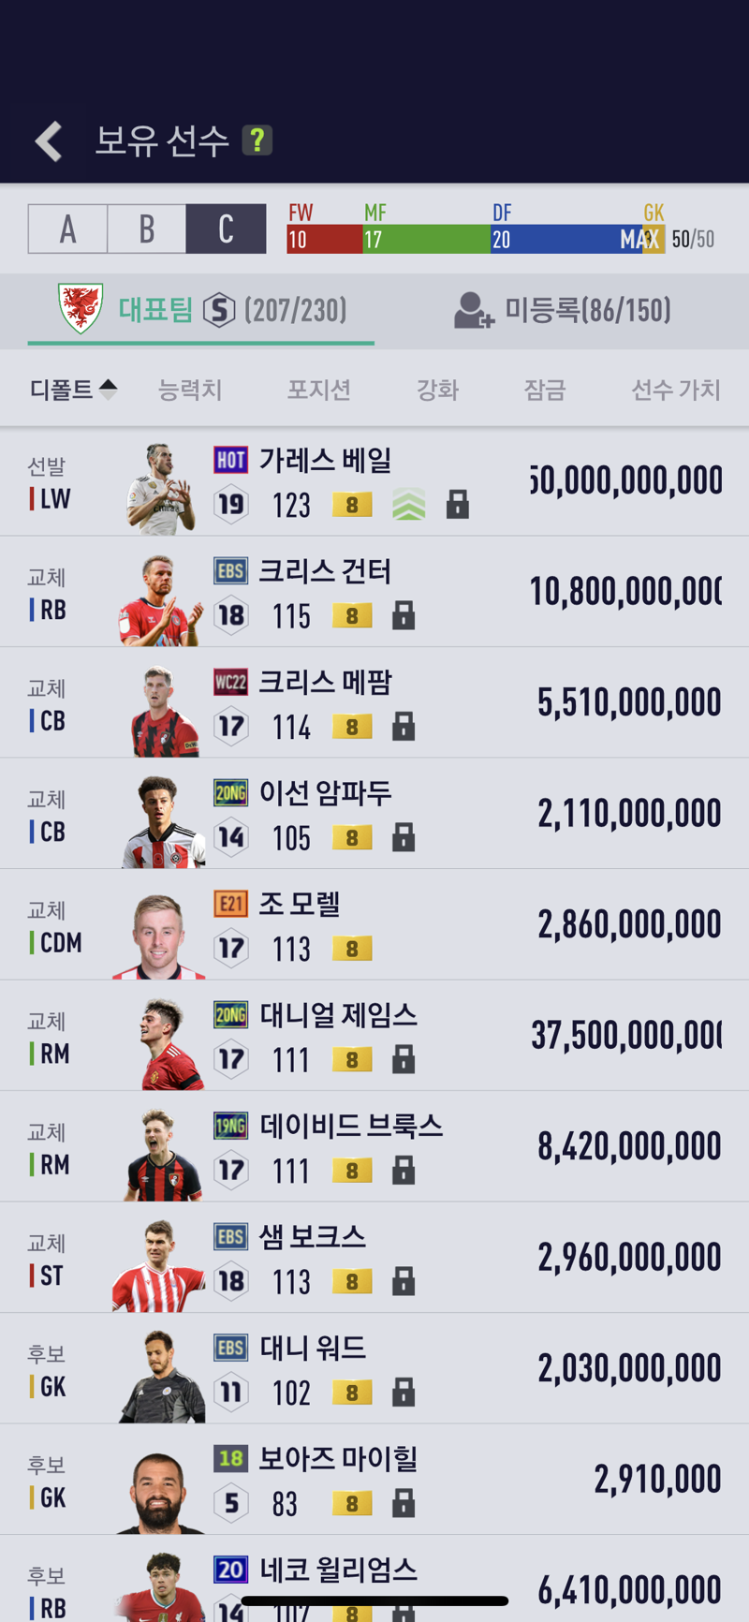Filter the list by 포지션 header

[319, 390]
